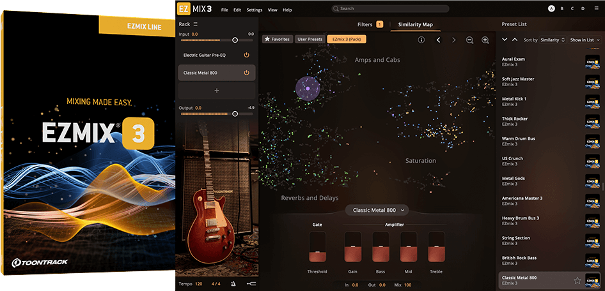Select preset slot A
Image resolution: width=605 pixels, height=291 pixels.
pos(551,8)
